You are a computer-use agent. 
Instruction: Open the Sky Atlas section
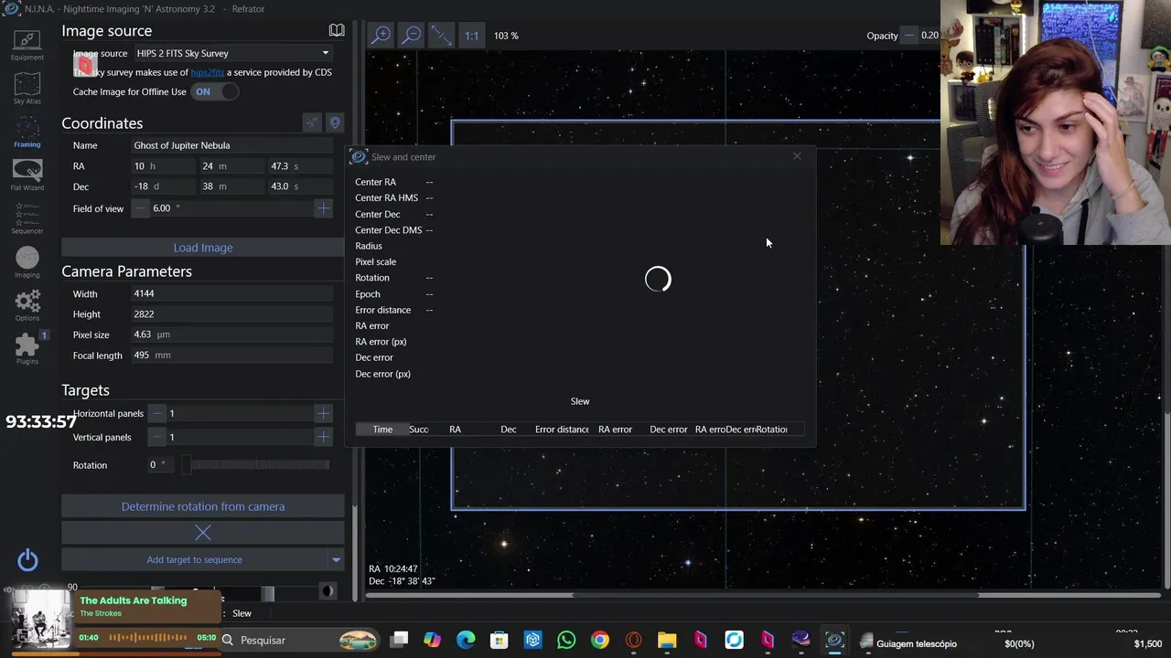27,89
